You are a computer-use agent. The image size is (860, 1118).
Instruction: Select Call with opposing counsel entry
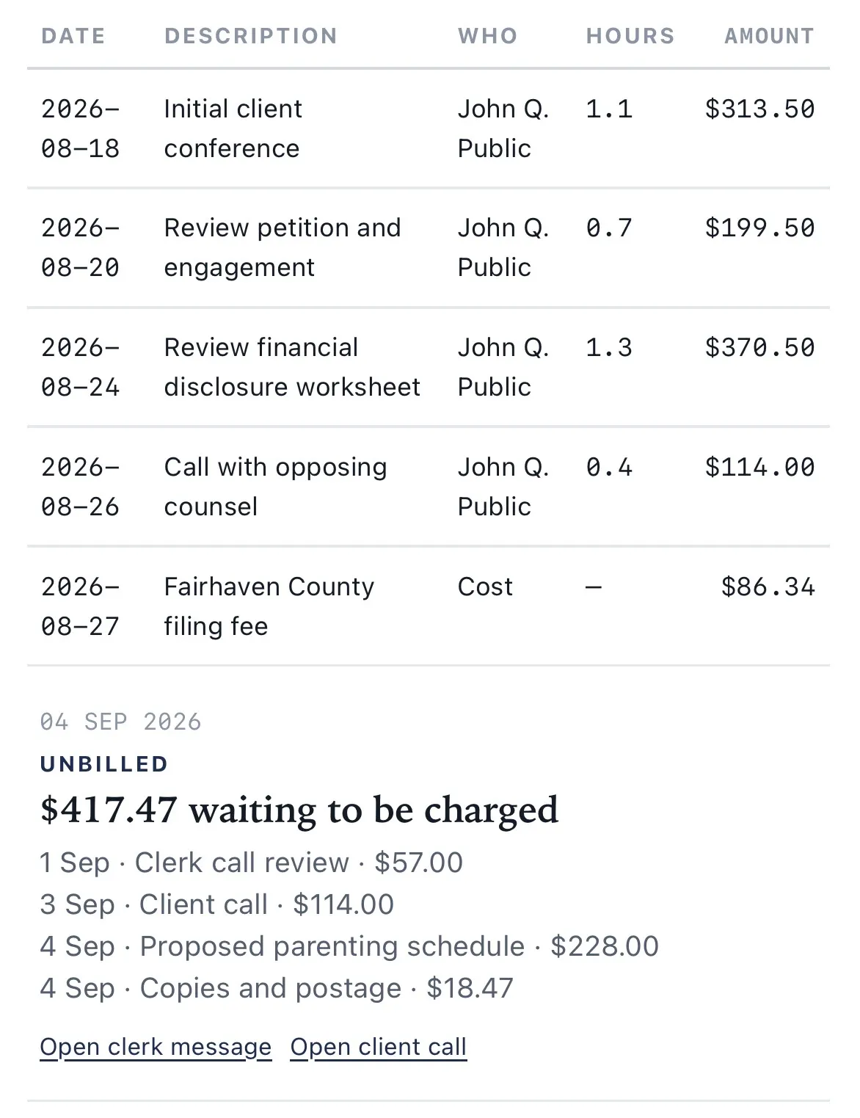429,487
